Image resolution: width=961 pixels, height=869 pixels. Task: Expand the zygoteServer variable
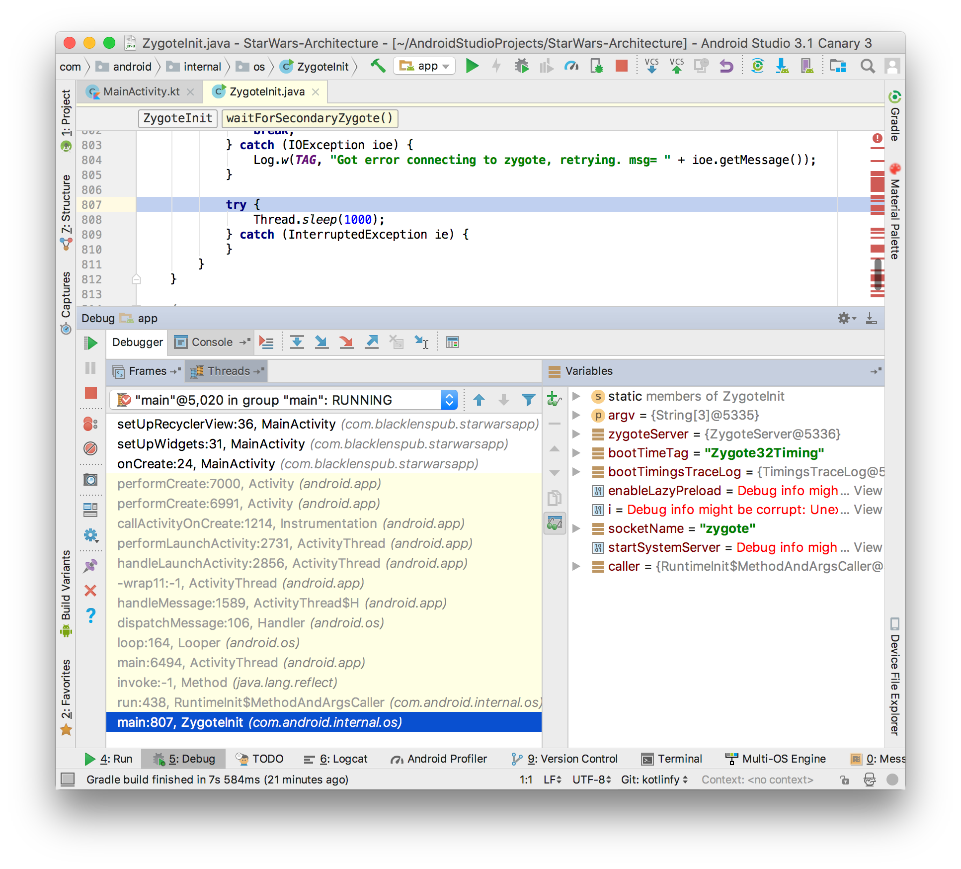pos(576,434)
